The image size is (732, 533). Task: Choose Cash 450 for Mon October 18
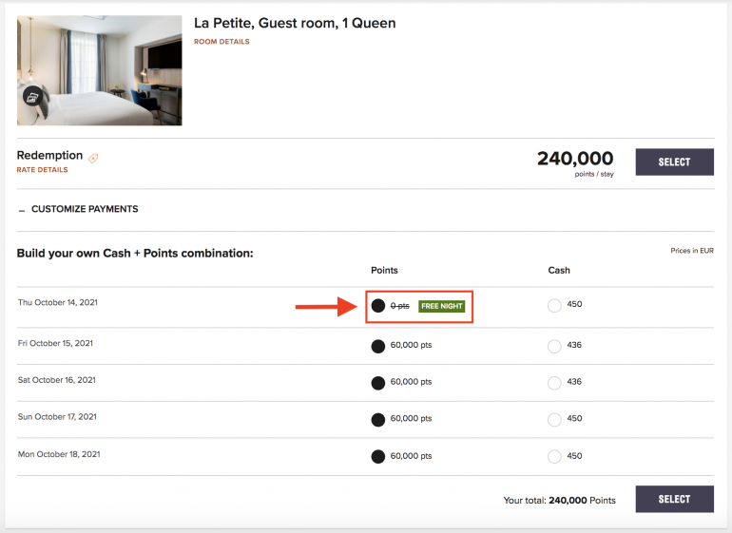coord(554,456)
